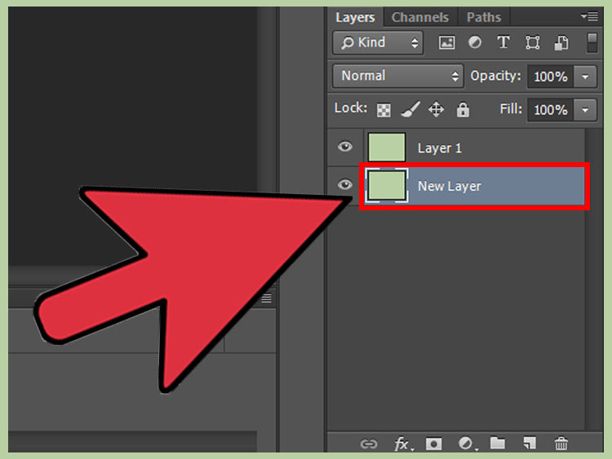Lock image pixels brush icon
The width and height of the screenshot is (612, 459).
pos(410,109)
